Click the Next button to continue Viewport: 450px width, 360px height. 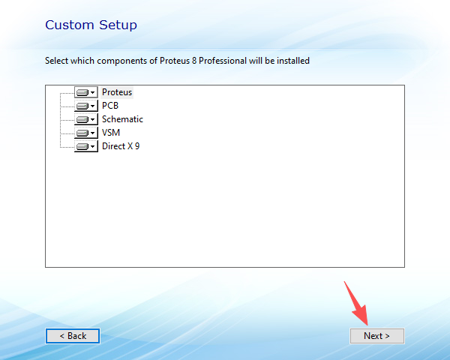(377, 336)
